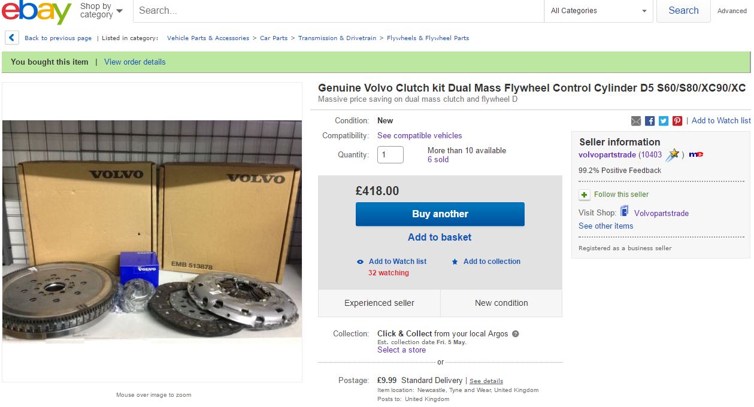This screenshot has width=754, height=407.
Task: Click the Add to basket link
Action: (440, 237)
